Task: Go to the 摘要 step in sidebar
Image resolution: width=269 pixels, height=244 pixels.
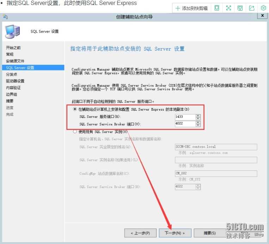Action: tap(10, 101)
